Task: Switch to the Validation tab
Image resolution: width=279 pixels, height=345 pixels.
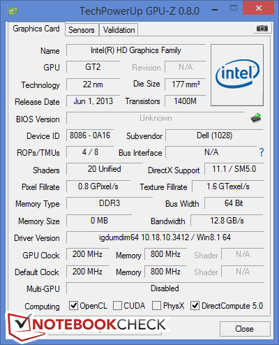Action: pos(119,30)
